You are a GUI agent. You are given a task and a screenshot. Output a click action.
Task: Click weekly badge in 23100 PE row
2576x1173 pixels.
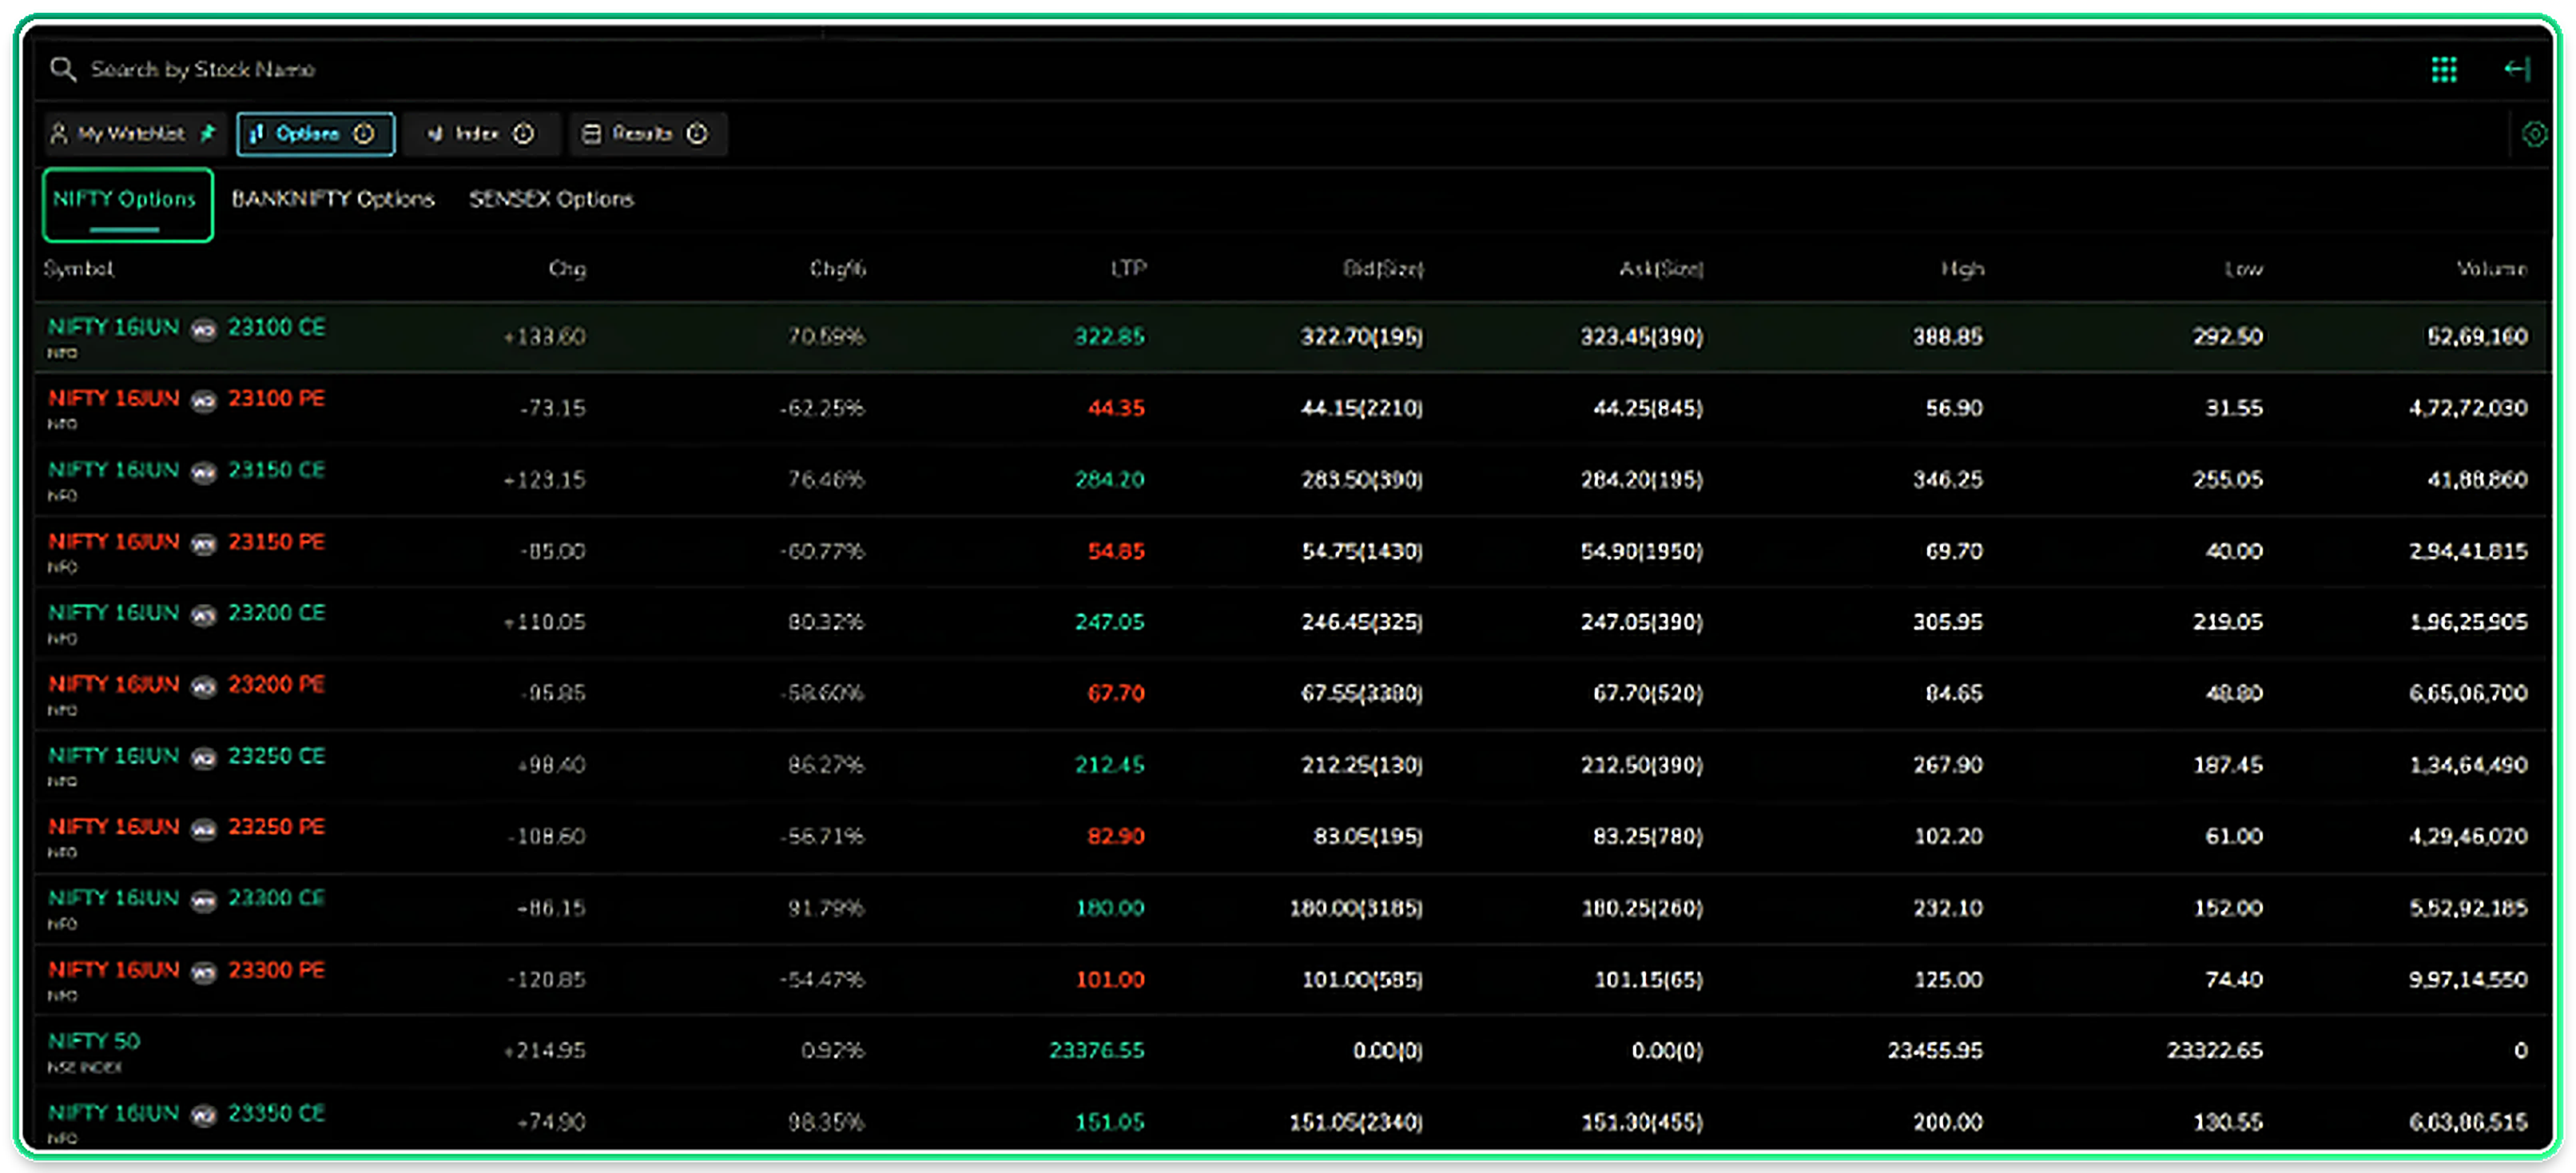(x=203, y=401)
